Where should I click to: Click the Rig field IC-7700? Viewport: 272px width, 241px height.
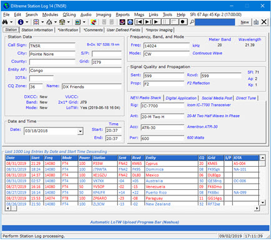pos(162,106)
